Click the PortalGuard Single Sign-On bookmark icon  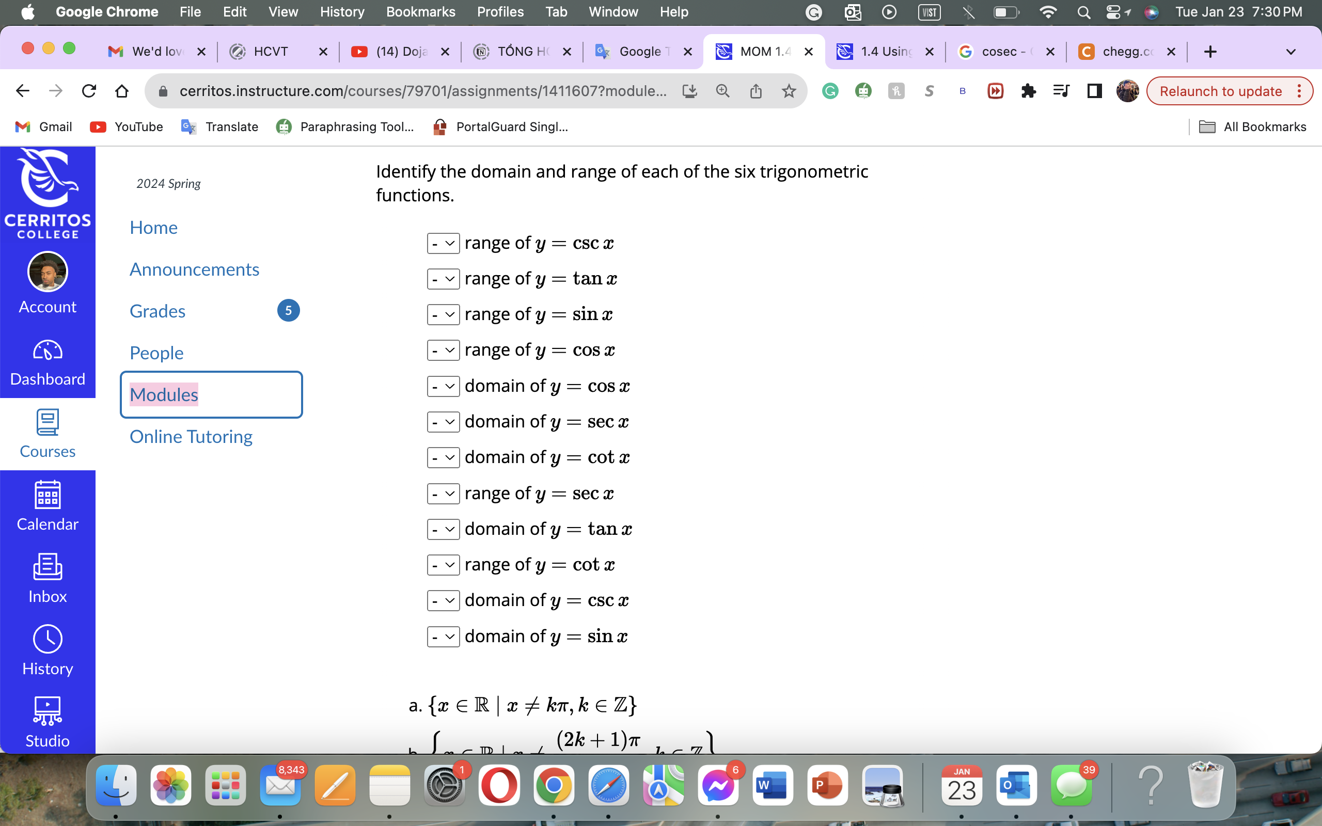pyautogui.click(x=439, y=126)
